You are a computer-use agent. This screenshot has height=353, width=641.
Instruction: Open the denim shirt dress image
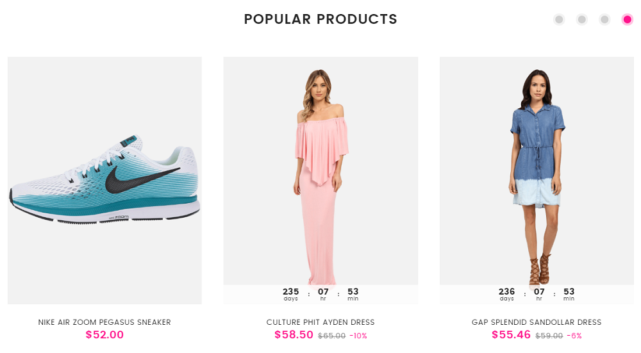(x=537, y=173)
